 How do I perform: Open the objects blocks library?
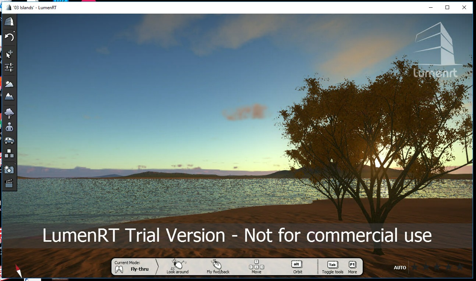click(x=9, y=154)
